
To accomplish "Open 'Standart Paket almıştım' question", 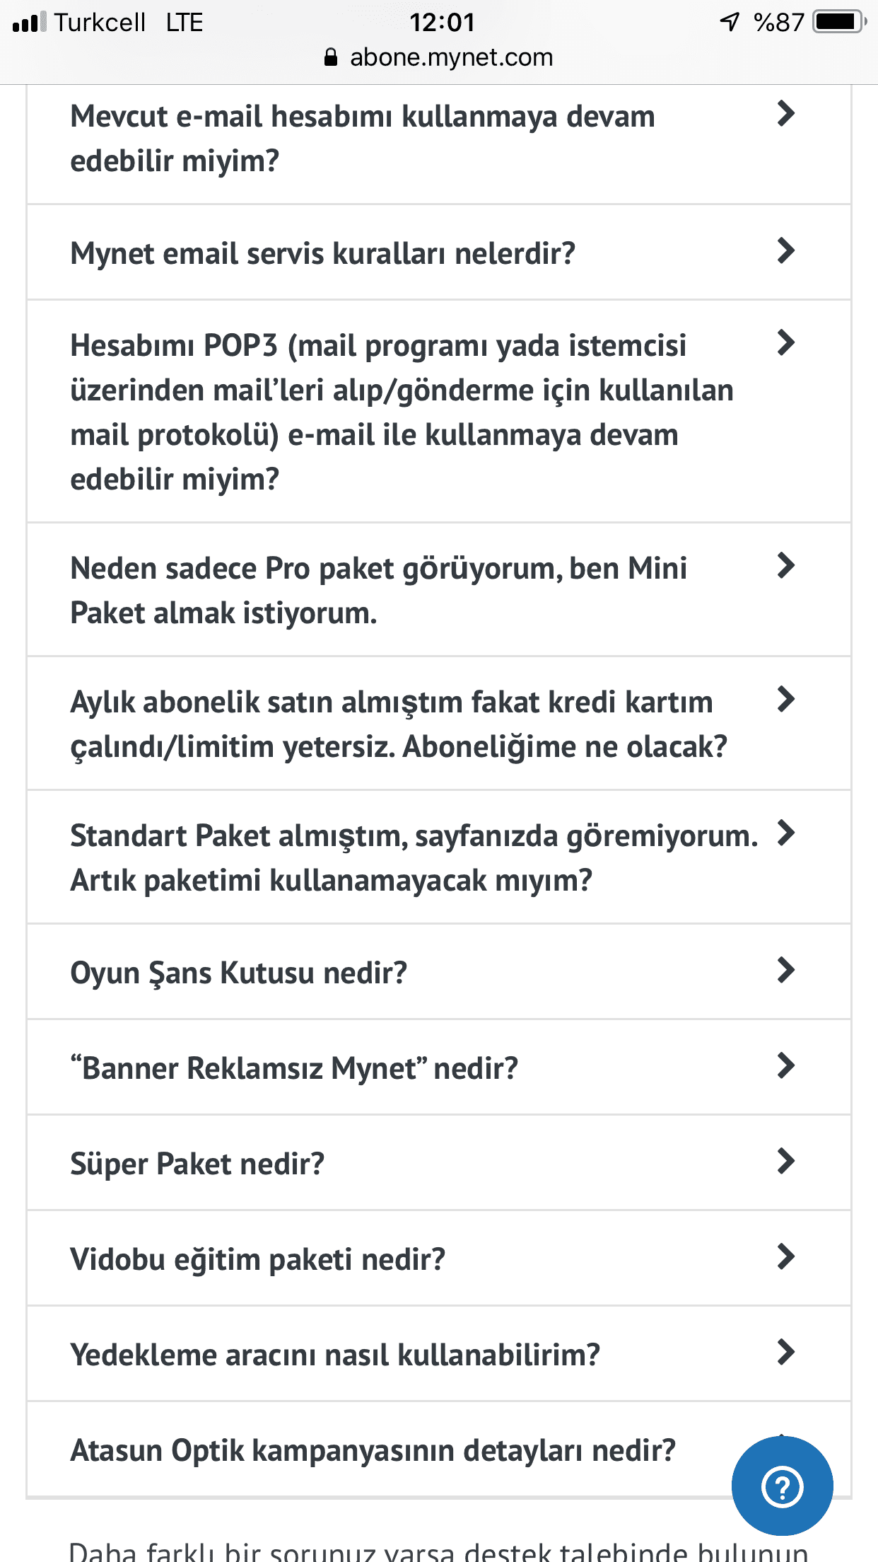I will click(x=414, y=858).
